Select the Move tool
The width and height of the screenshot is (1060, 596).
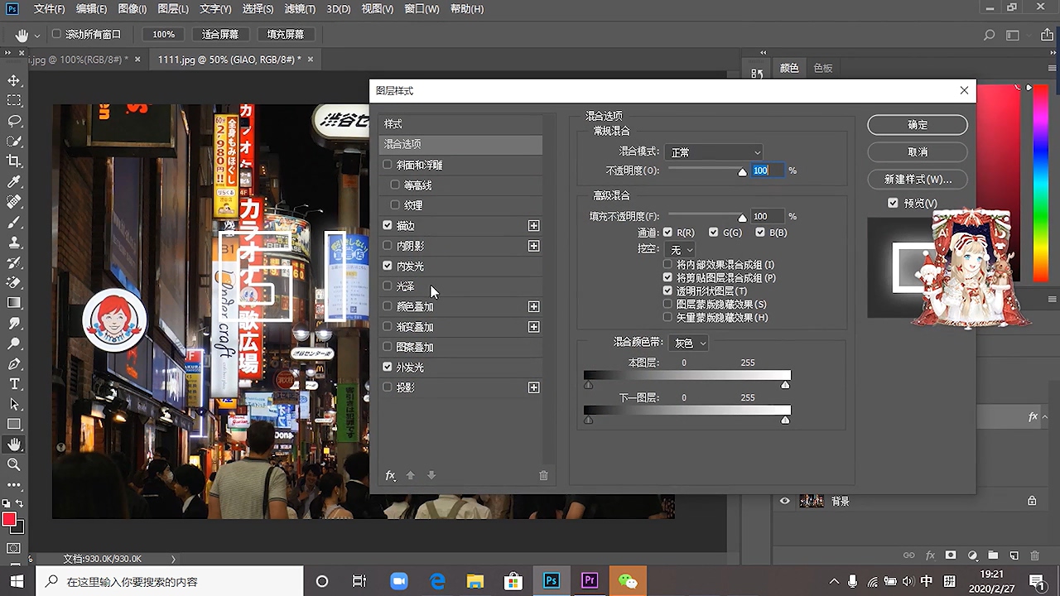[14, 80]
